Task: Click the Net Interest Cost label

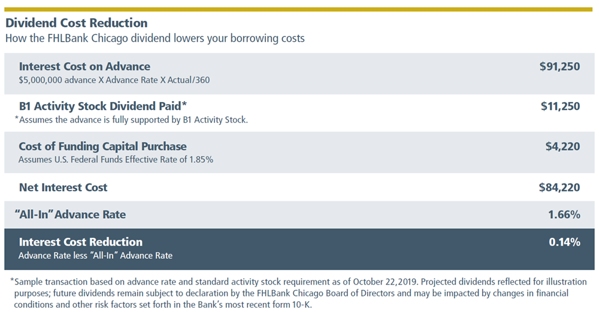Action: (x=63, y=187)
